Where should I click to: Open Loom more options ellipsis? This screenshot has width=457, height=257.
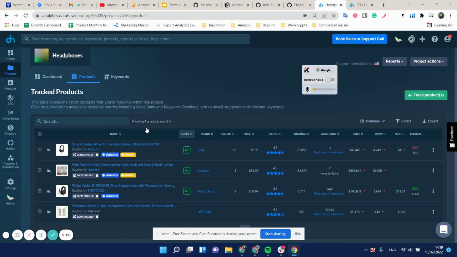(6, 235)
